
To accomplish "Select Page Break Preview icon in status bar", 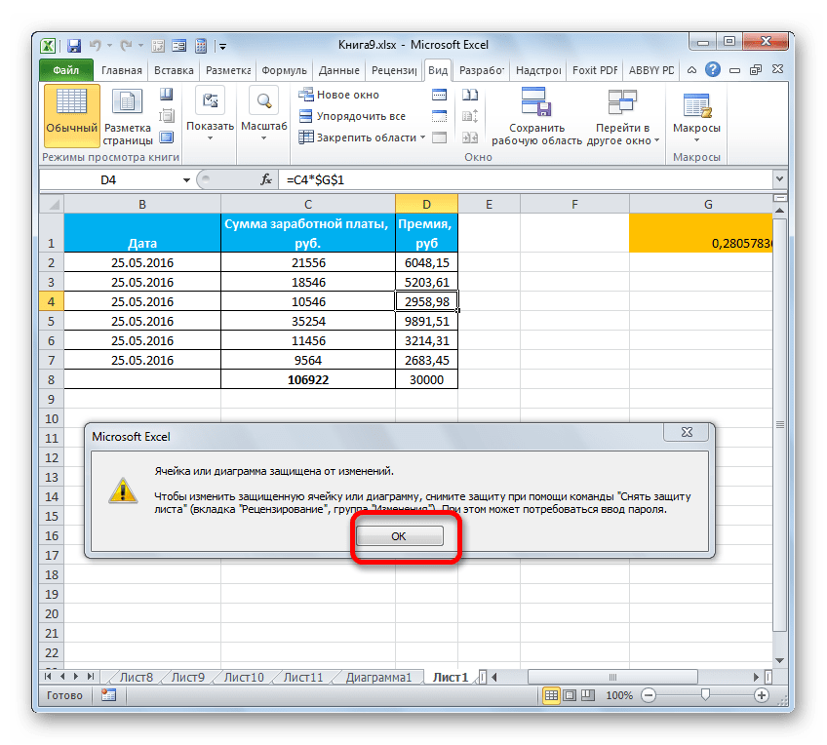I will click(x=587, y=695).
